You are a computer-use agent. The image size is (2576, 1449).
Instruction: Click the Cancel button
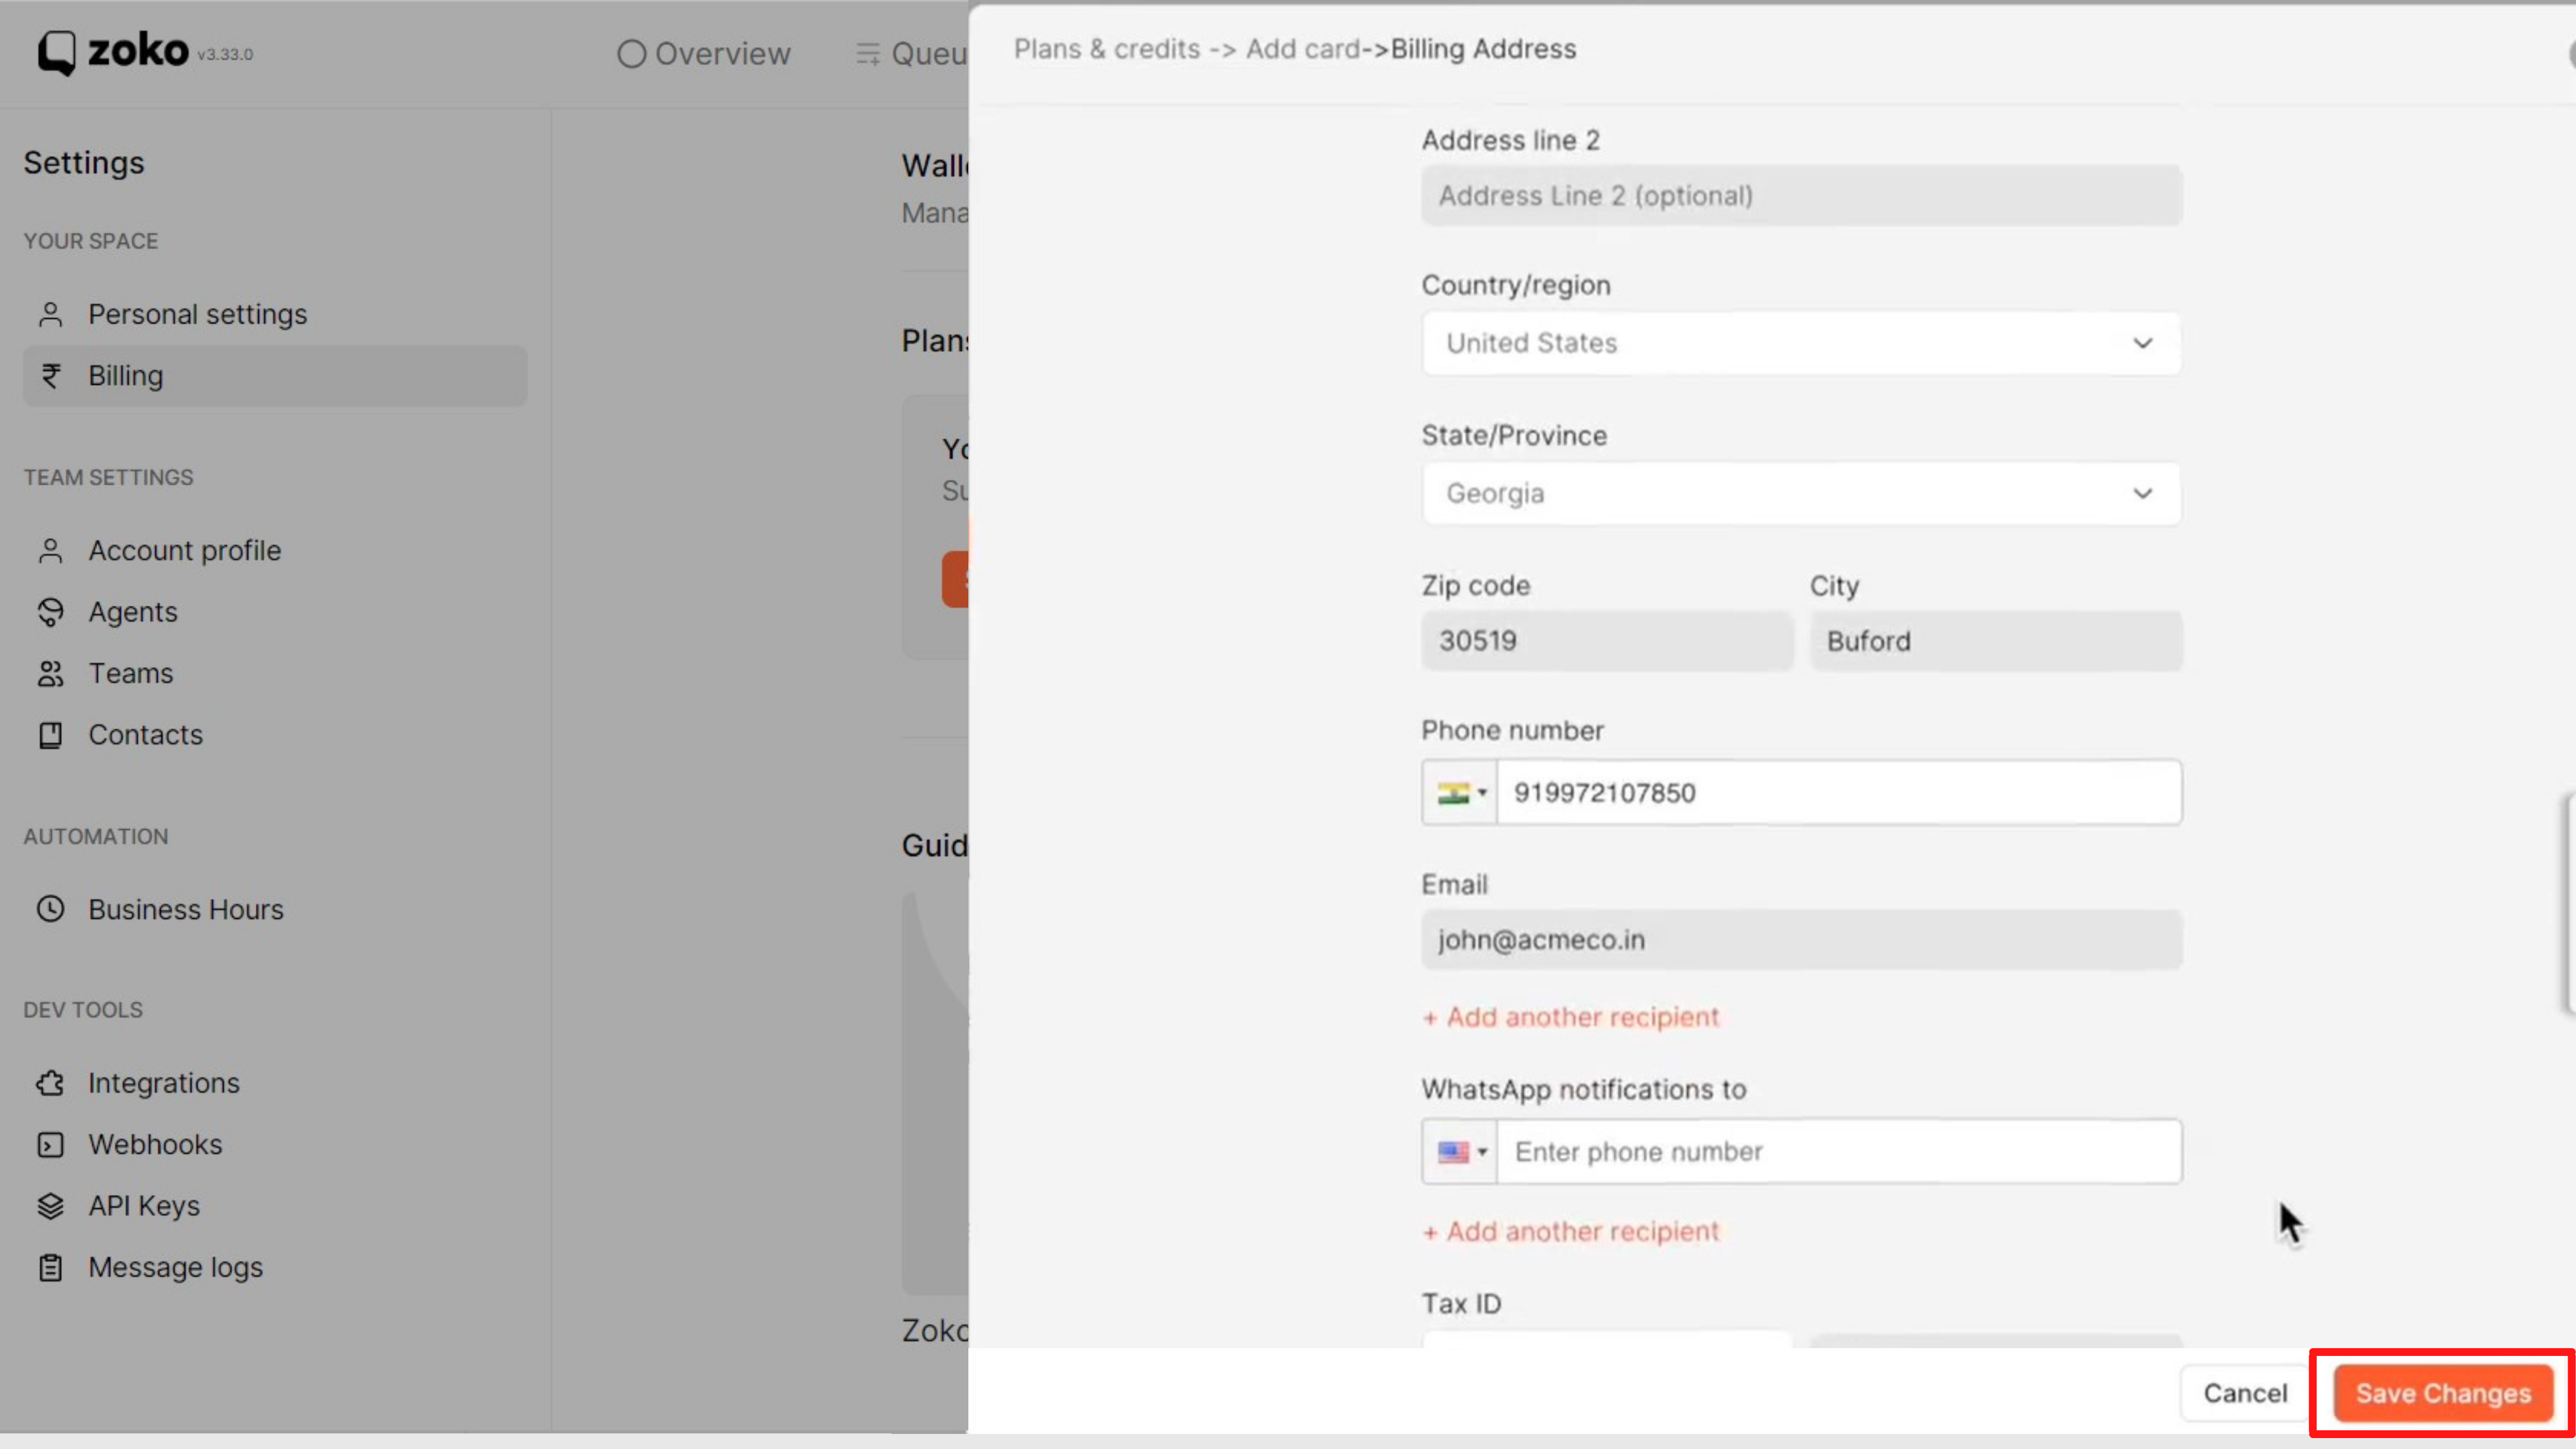[x=2245, y=1393]
